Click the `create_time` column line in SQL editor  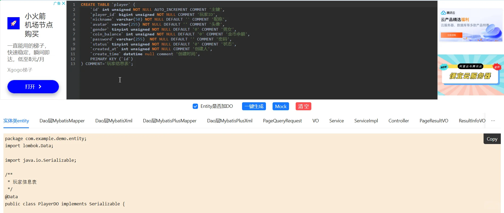145,54
